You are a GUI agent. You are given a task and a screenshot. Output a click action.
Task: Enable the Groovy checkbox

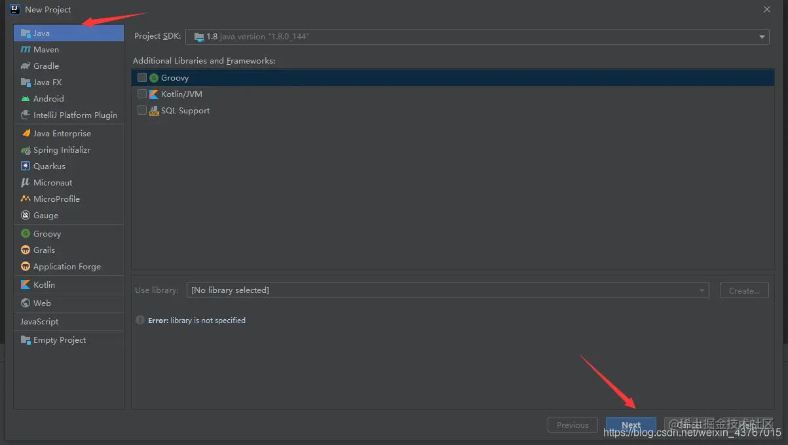pos(142,77)
